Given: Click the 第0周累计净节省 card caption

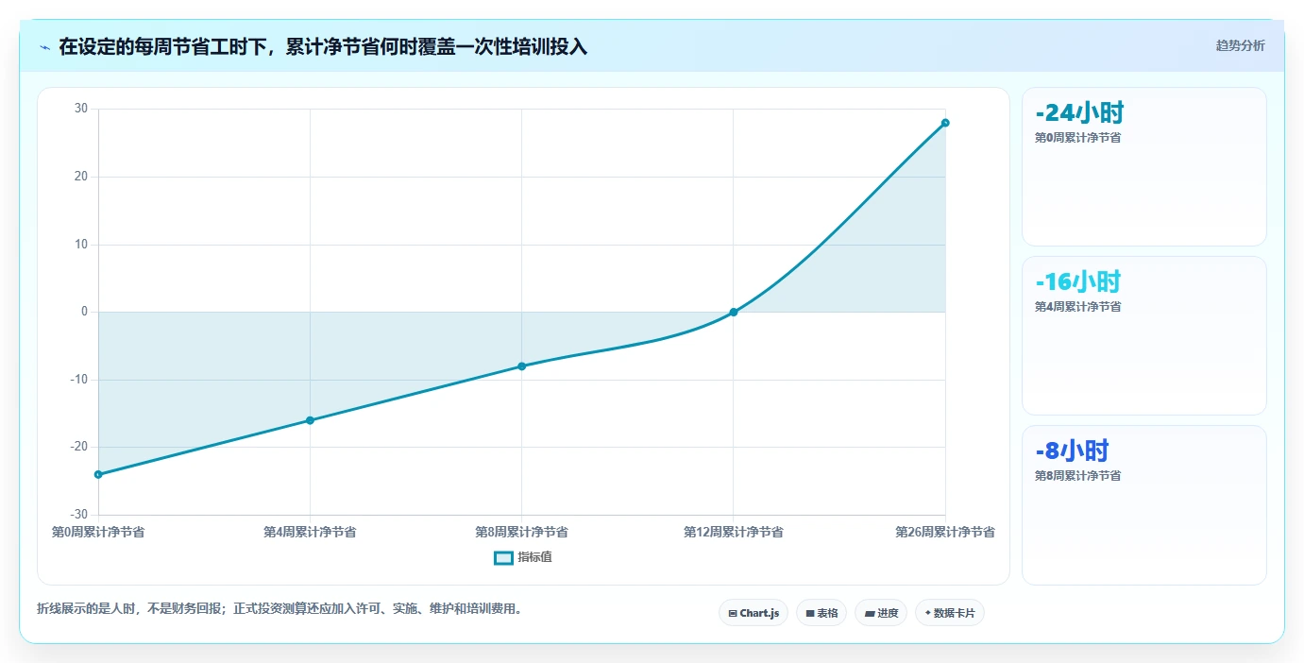Looking at the screenshot, I should (x=1077, y=138).
